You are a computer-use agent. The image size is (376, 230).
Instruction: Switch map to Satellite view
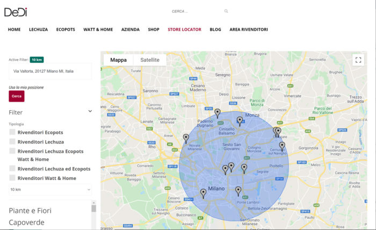pos(150,60)
